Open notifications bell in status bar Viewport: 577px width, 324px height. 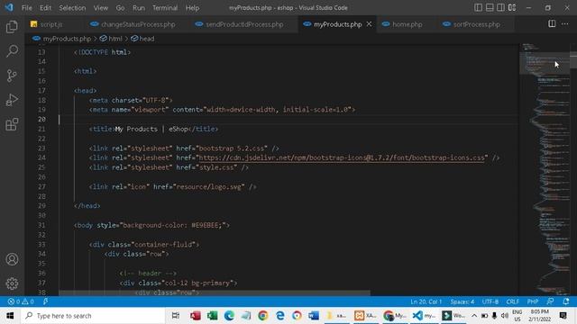(x=566, y=301)
